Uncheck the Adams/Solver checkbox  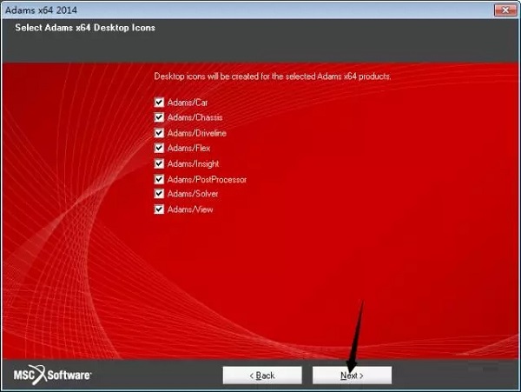(159, 194)
